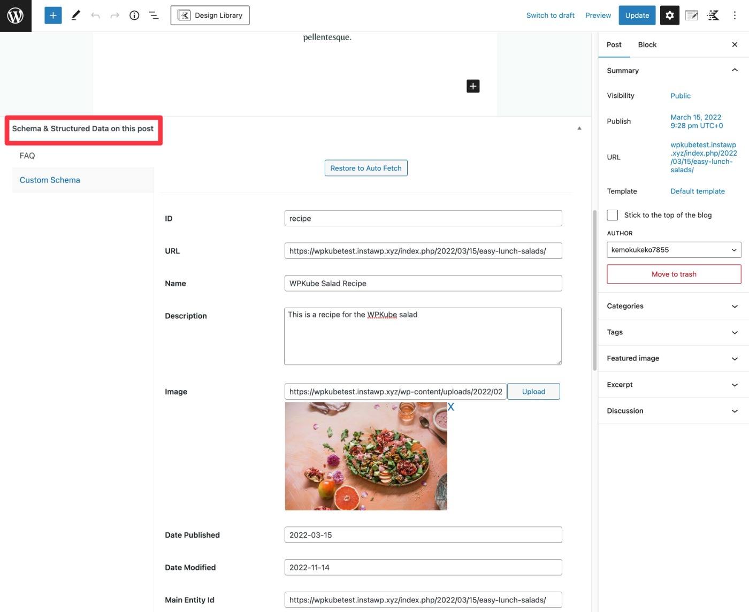
Task: Click the Image URL input field
Action: 395,392
